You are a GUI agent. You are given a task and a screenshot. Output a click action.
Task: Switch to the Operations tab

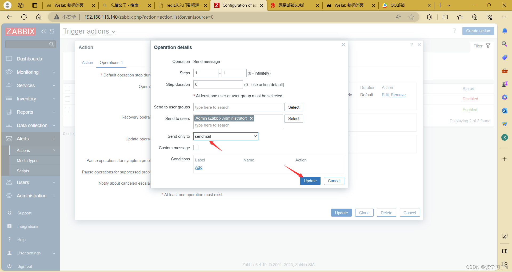pos(111,63)
